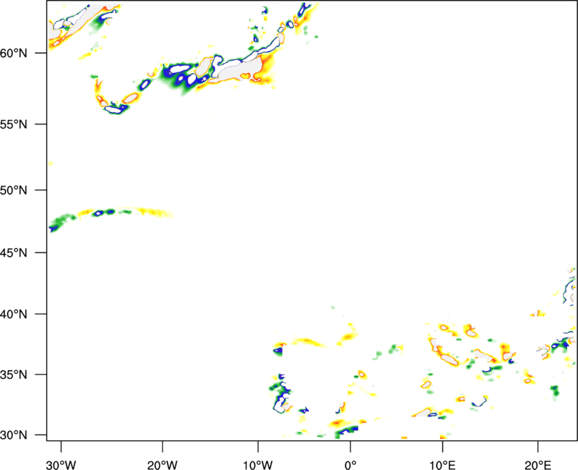
Task: Click the 40°N latitude label
Action: point(14,315)
